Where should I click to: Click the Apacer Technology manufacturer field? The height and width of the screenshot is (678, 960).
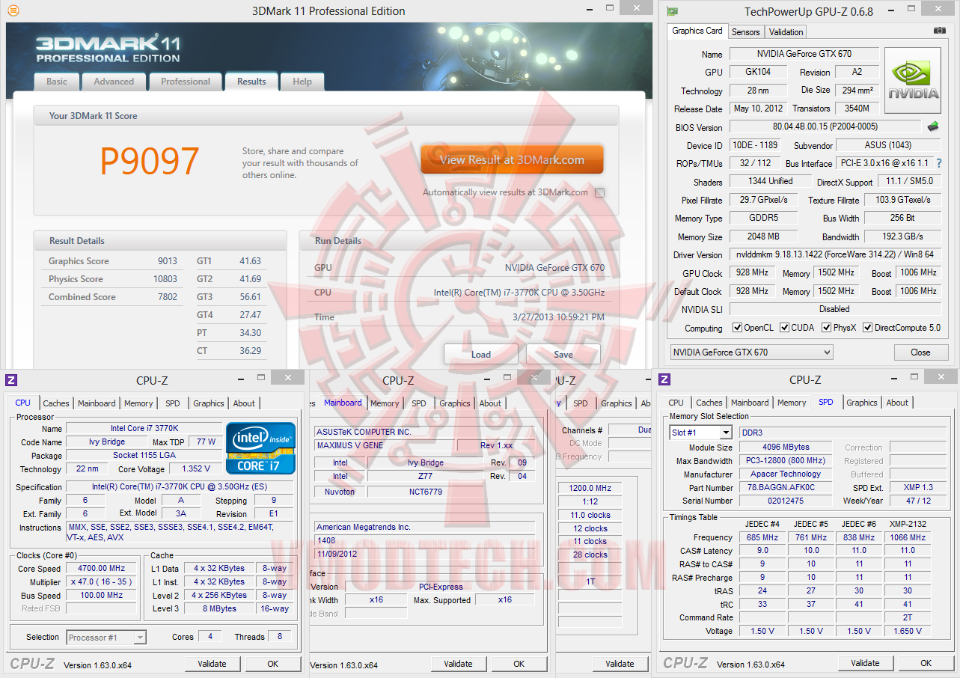tap(785, 474)
